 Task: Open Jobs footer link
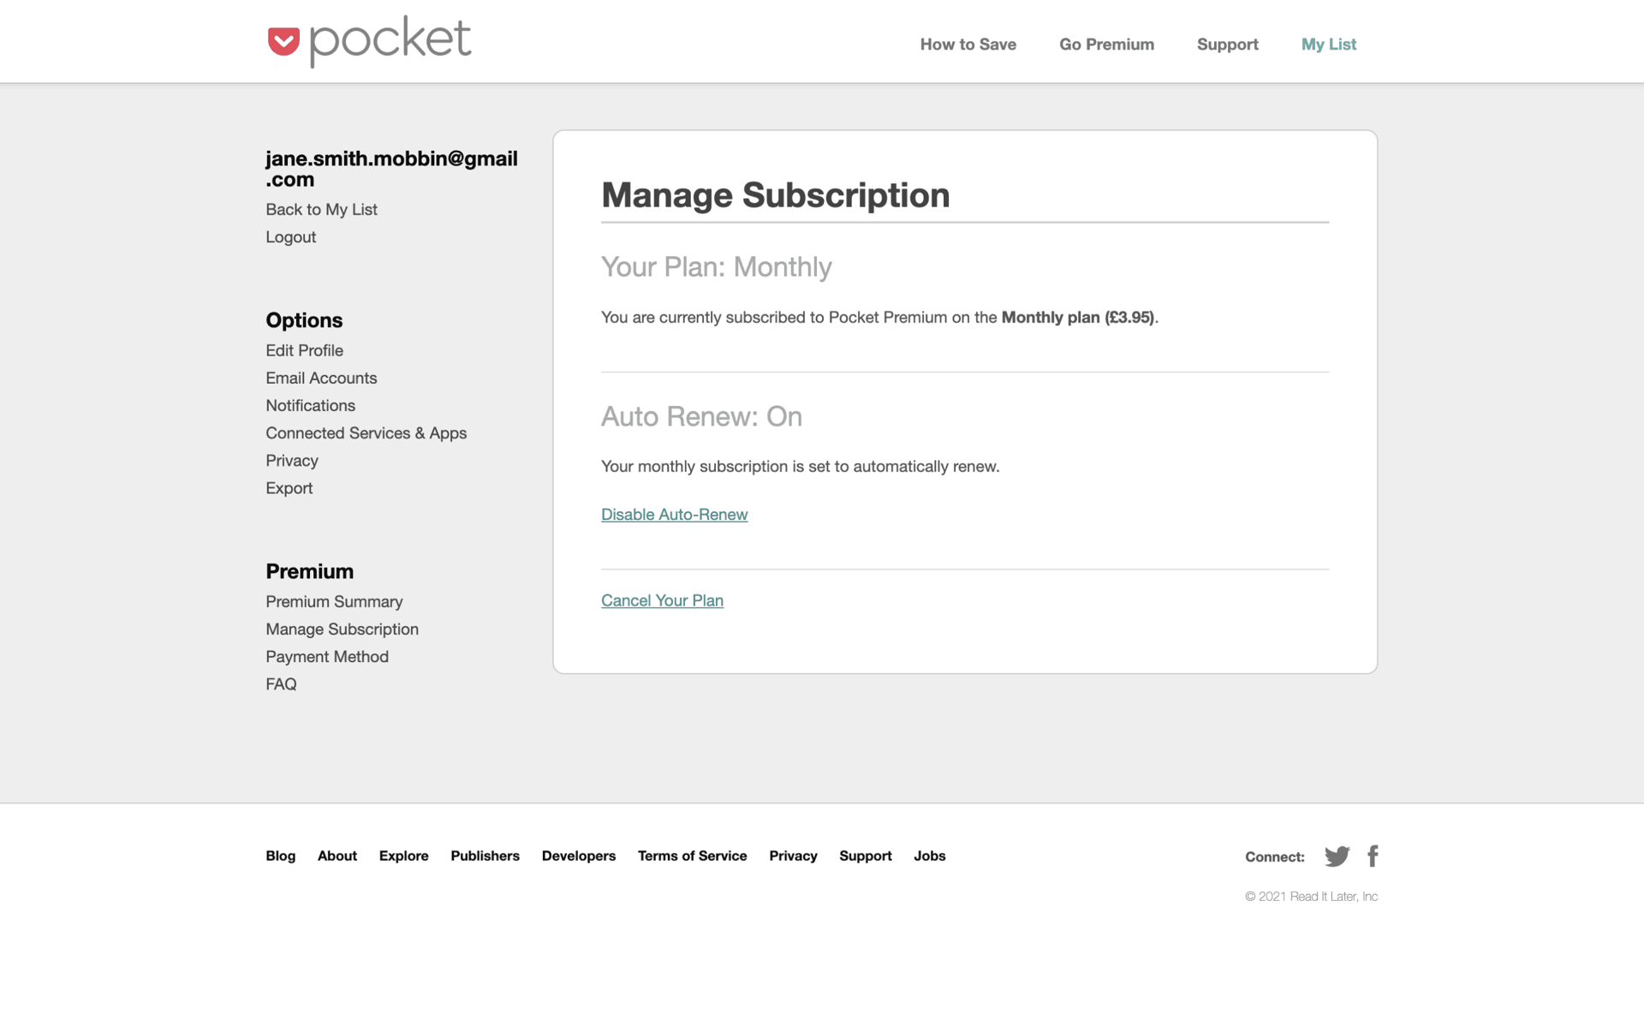(x=929, y=856)
